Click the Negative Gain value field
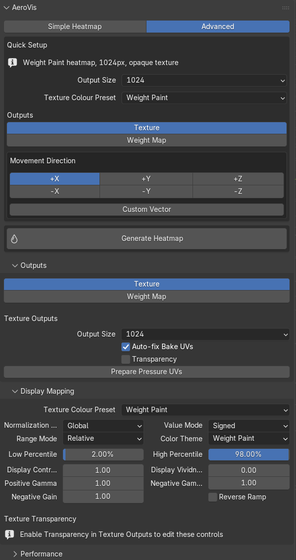 [x=103, y=496]
